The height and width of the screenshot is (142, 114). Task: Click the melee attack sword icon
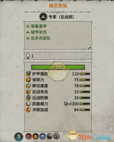point(29,92)
